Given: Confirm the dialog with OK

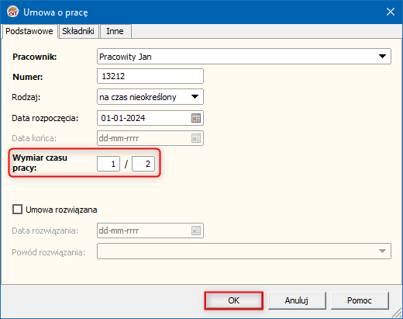Looking at the screenshot, I should pyautogui.click(x=233, y=300).
